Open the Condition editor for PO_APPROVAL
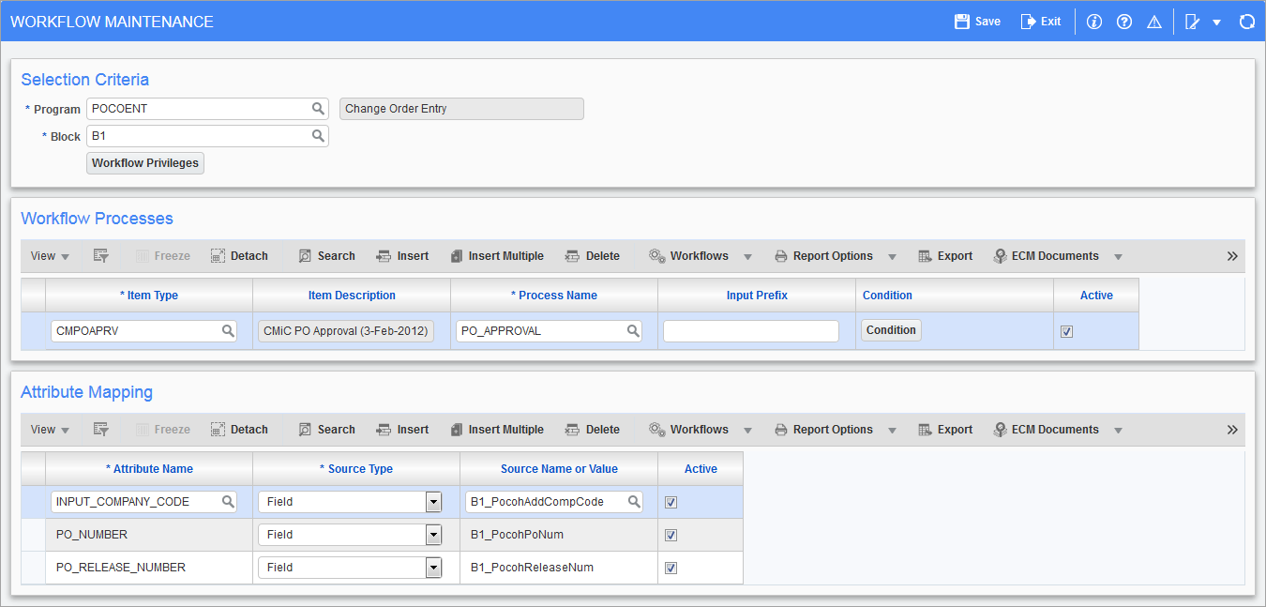Image resolution: width=1266 pixels, height=607 pixels. pos(890,330)
